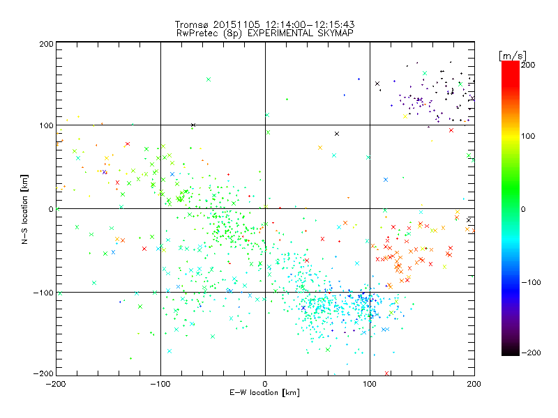Click the E-W axis tick label "100"
This screenshot has width=558, height=418.
370,384
